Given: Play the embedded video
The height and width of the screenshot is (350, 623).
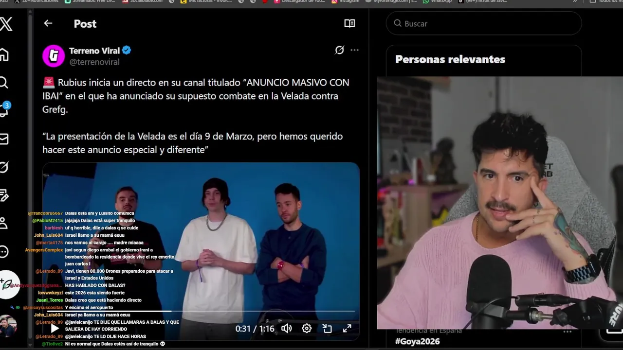Looking at the screenshot, I should point(55,329).
